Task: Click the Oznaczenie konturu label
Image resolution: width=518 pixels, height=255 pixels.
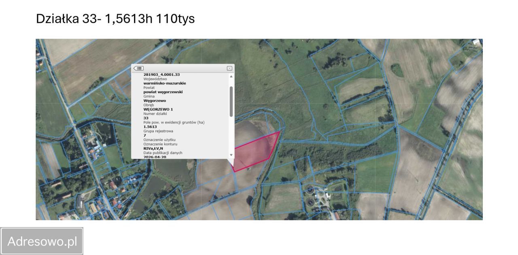Action: point(160,144)
